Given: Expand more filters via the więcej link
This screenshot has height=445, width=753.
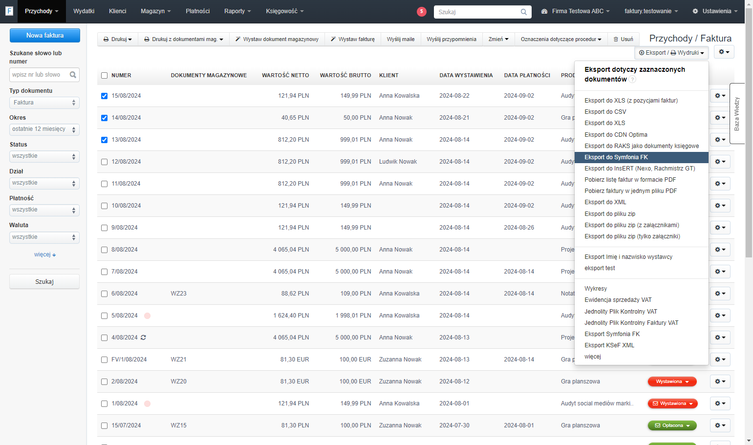Looking at the screenshot, I should click(x=45, y=254).
